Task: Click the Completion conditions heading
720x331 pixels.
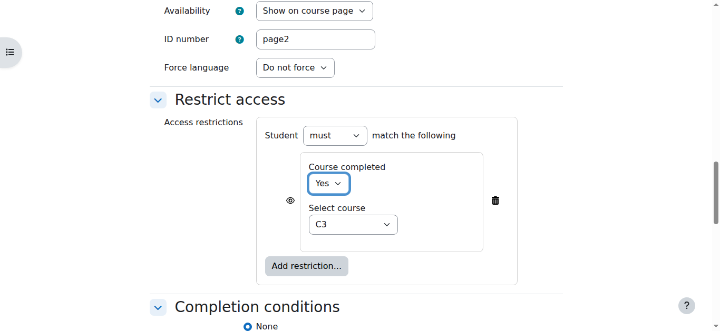Action: point(257,307)
